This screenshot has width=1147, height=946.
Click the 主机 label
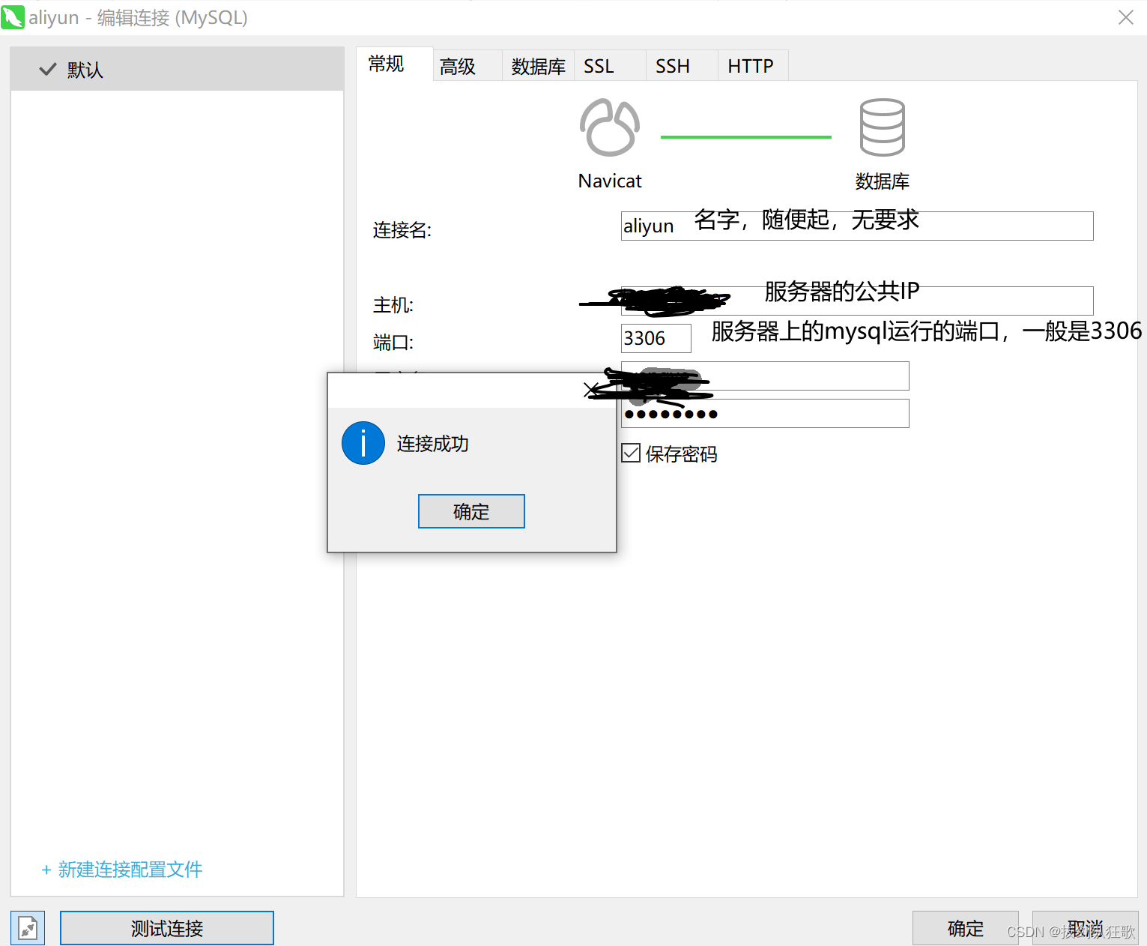(x=393, y=304)
